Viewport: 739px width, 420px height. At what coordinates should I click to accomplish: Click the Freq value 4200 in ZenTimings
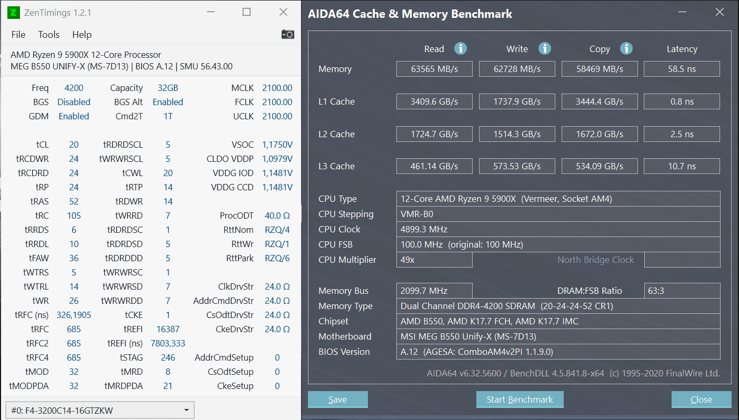[74, 88]
